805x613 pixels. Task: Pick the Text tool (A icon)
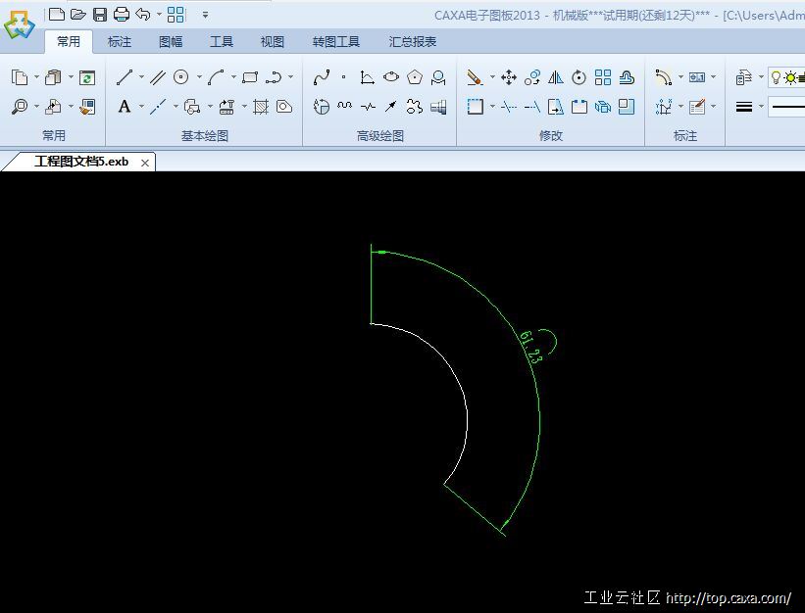pos(125,107)
